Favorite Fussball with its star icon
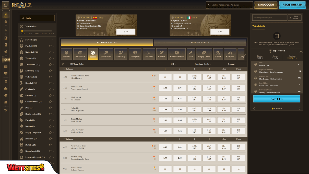 pyautogui.click(x=50, y=46)
